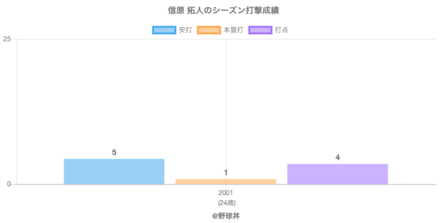Toggle the 本塁打 series via legend text

tap(233, 30)
